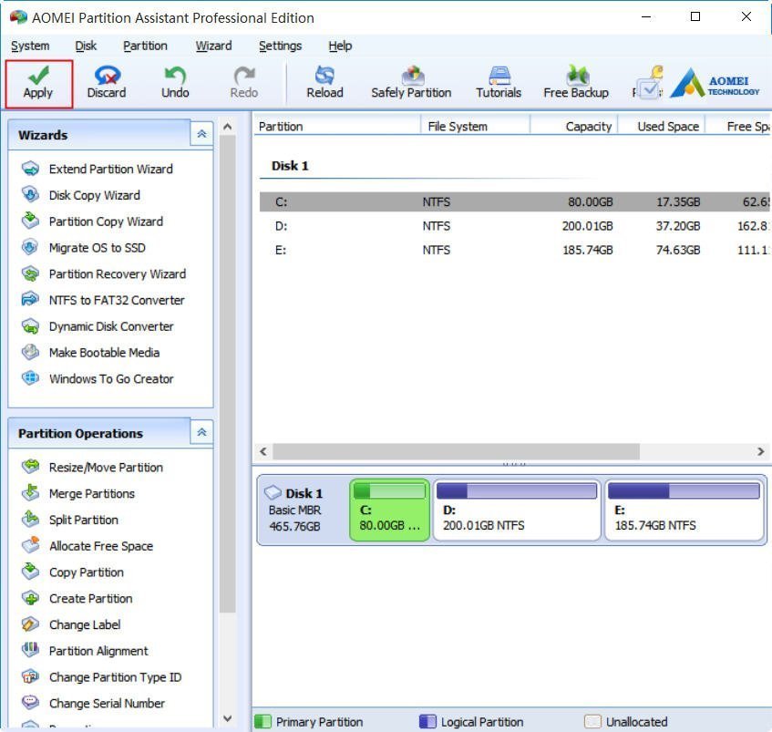Viewport: 772px width, 732px height.
Task: Open Safely Partition tool
Action: coord(411,83)
